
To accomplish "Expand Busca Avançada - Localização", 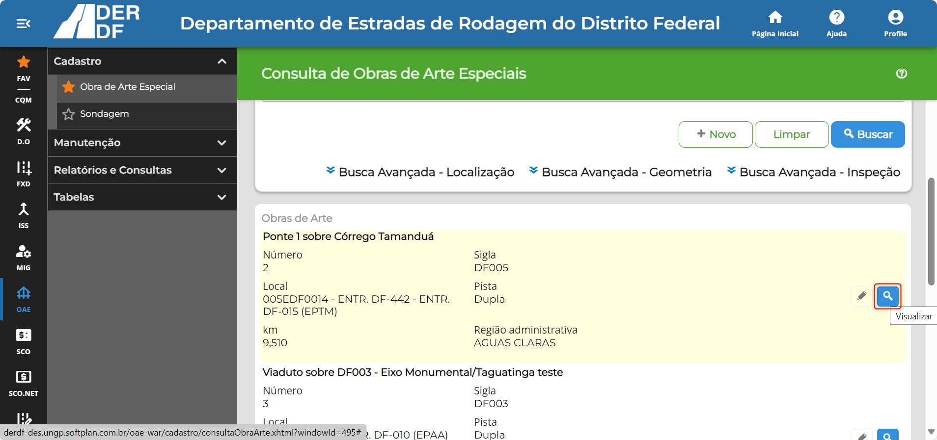I will (420, 172).
